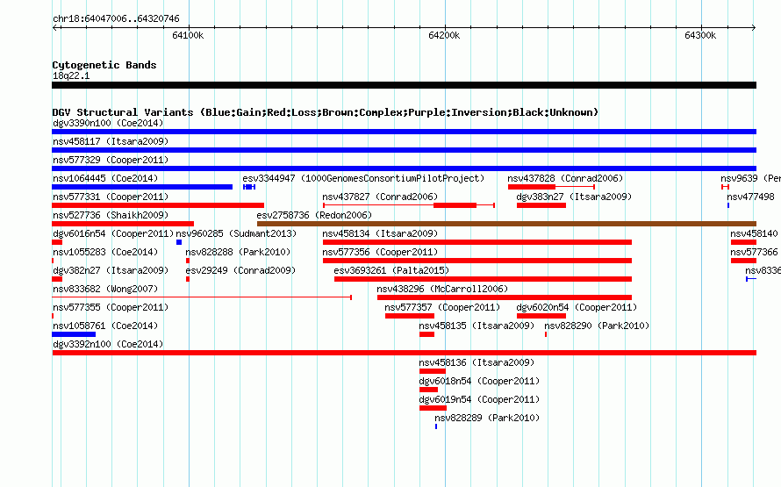Click the nsv458140 label at right edge
Viewport: 781px width, 487px height.
pos(754,233)
